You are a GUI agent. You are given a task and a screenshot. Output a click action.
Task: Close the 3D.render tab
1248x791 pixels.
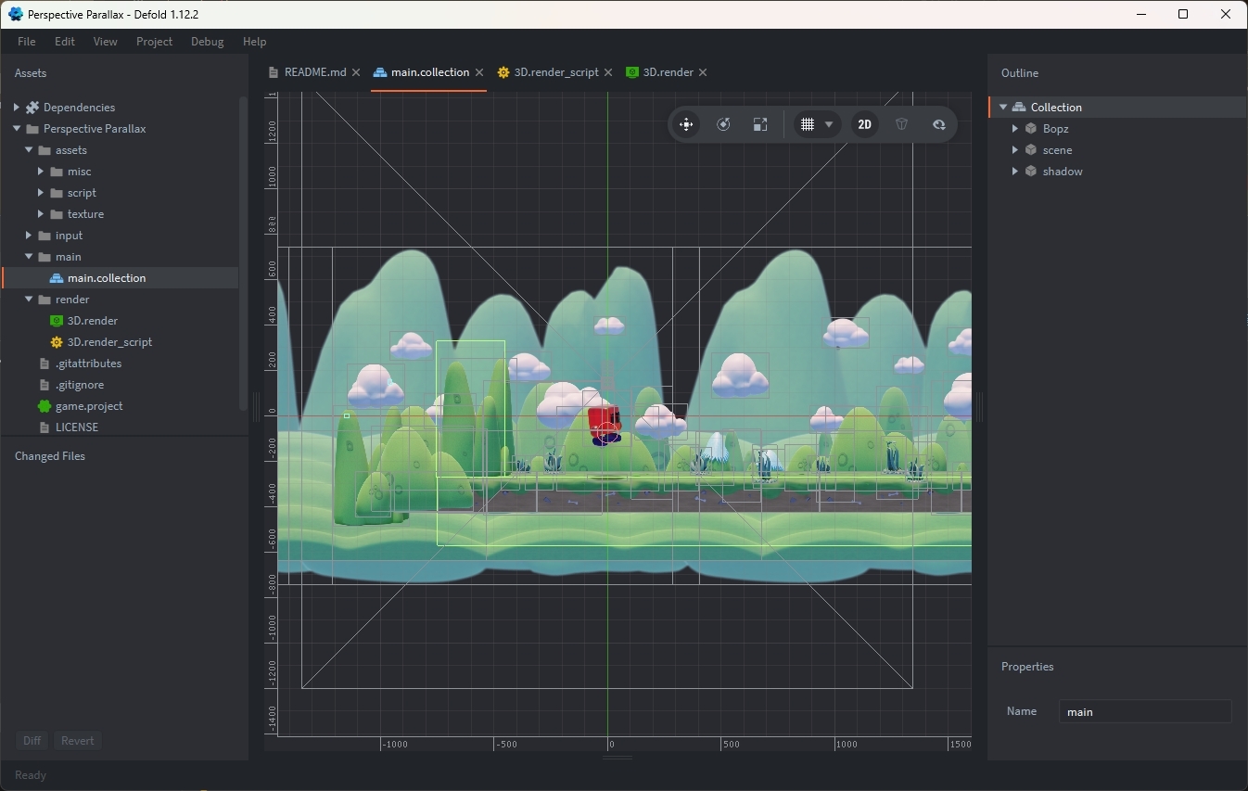704,71
